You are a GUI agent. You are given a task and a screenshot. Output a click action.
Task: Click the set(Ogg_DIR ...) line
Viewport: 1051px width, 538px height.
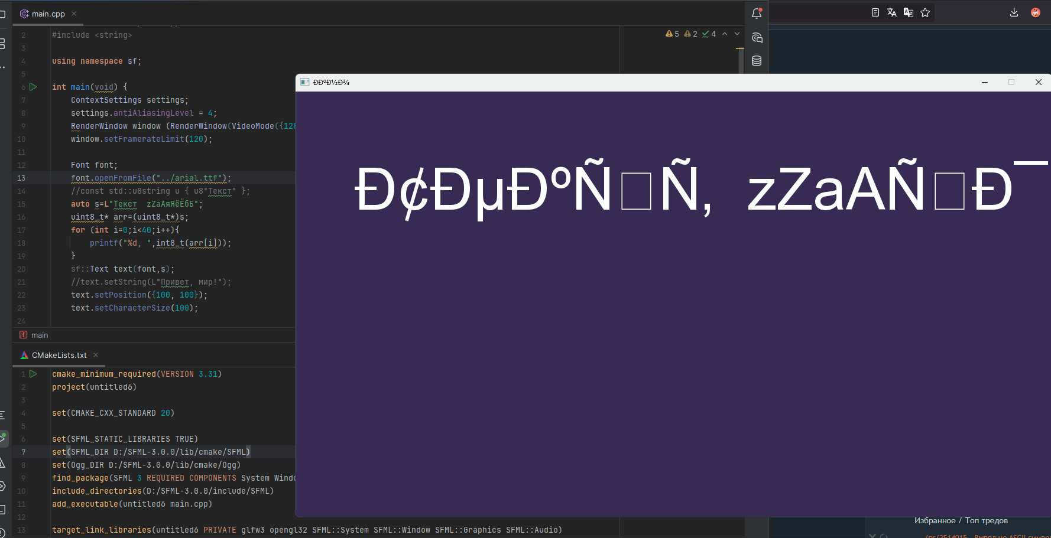(x=147, y=465)
